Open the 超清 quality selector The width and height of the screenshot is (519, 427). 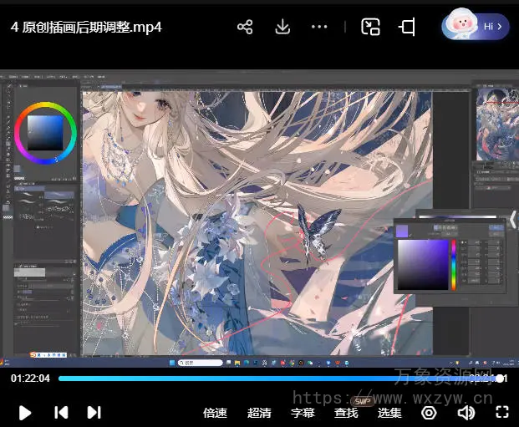259,413
